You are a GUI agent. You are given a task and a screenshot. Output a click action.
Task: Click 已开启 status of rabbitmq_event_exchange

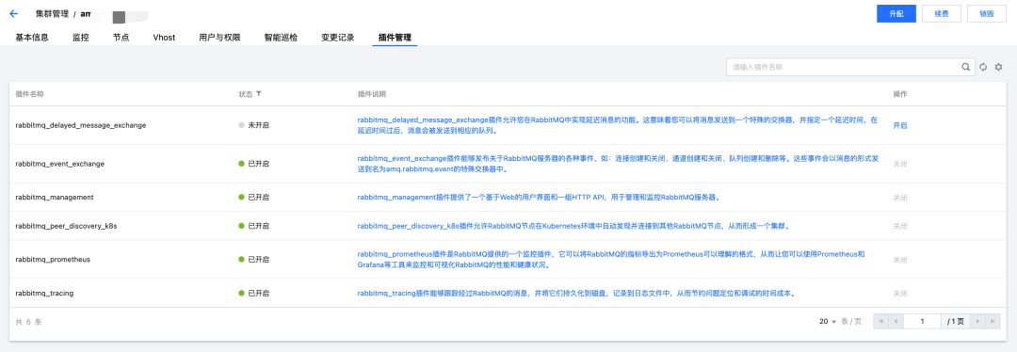(253, 164)
